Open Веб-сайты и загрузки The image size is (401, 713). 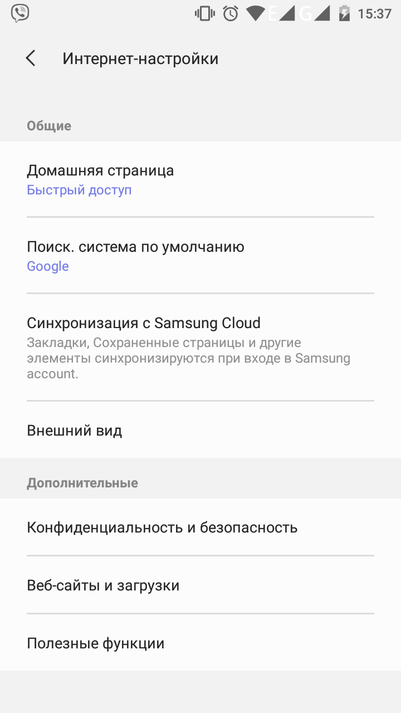point(103,585)
